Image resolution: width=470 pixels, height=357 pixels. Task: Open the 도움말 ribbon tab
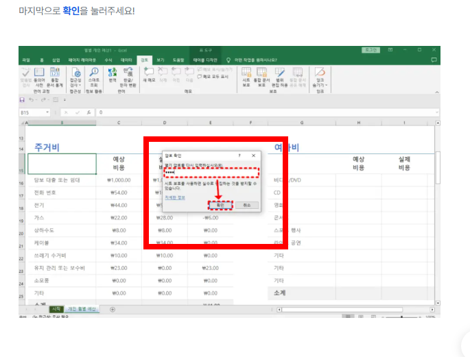click(178, 60)
